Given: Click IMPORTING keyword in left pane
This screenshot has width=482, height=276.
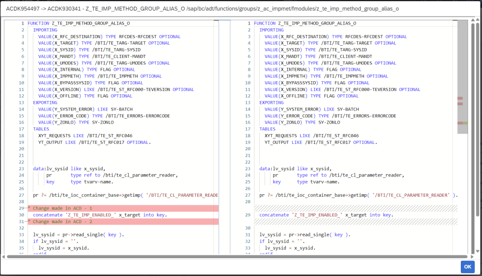Looking at the screenshot, I should pyautogui.click(x=45, y=30).
